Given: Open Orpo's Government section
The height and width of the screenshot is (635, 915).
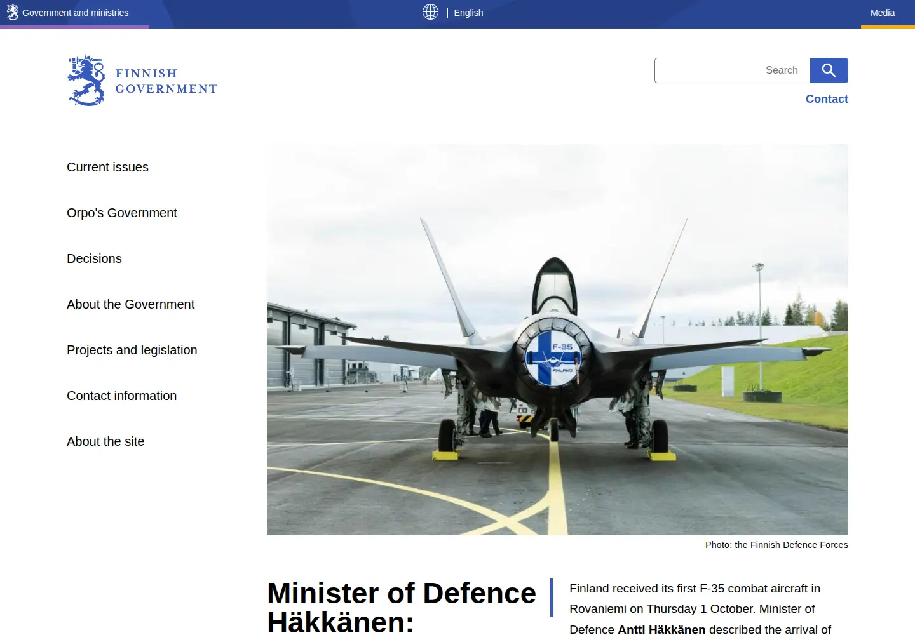Looking at the screenshot, I should 122,213.
